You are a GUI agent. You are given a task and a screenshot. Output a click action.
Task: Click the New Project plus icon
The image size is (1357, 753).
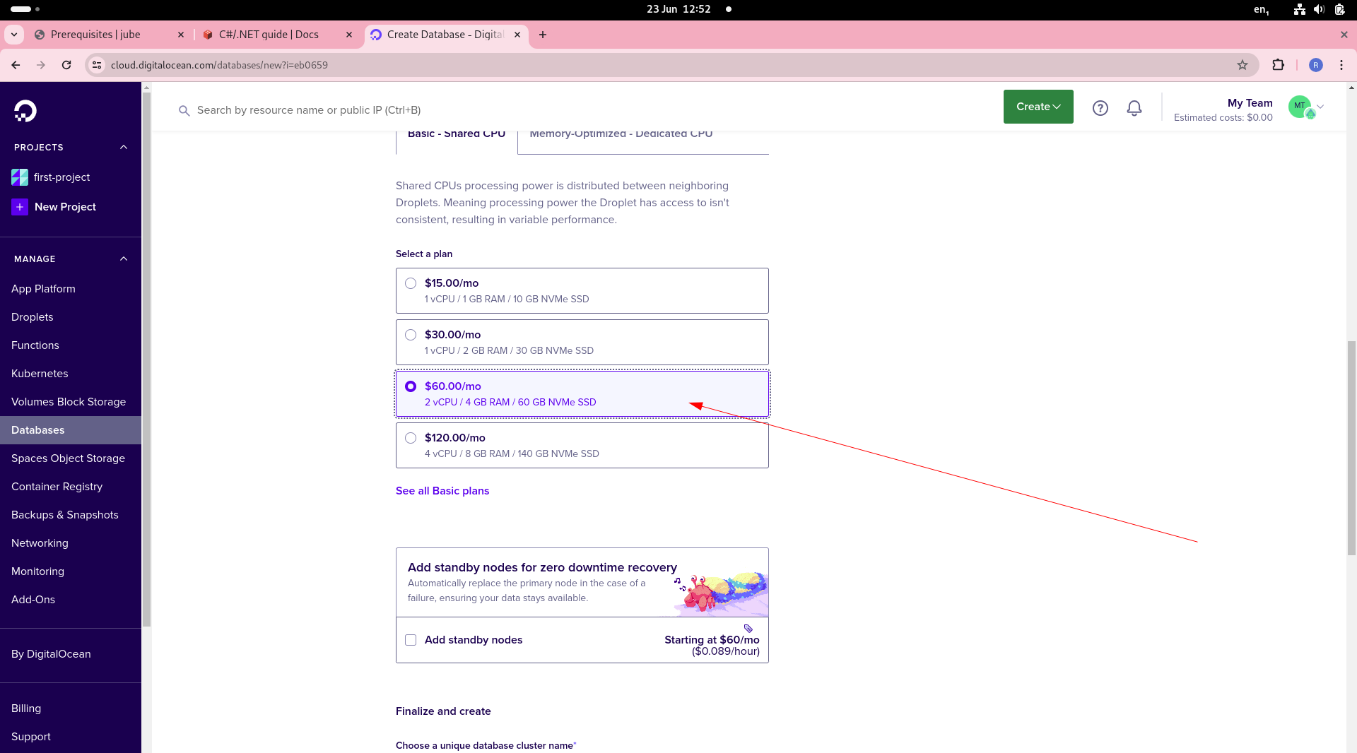click(20, 207)
